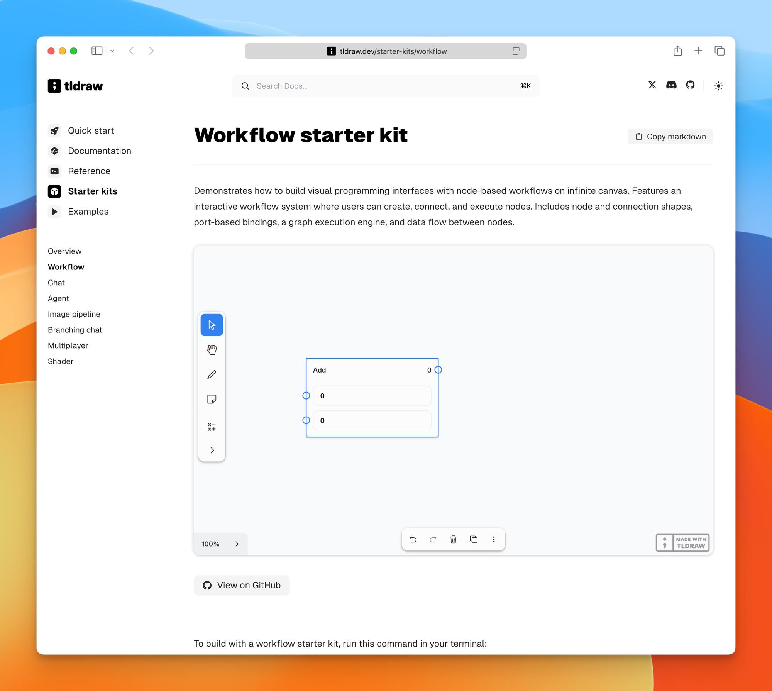Click the Documentation icon

[54, 151]
